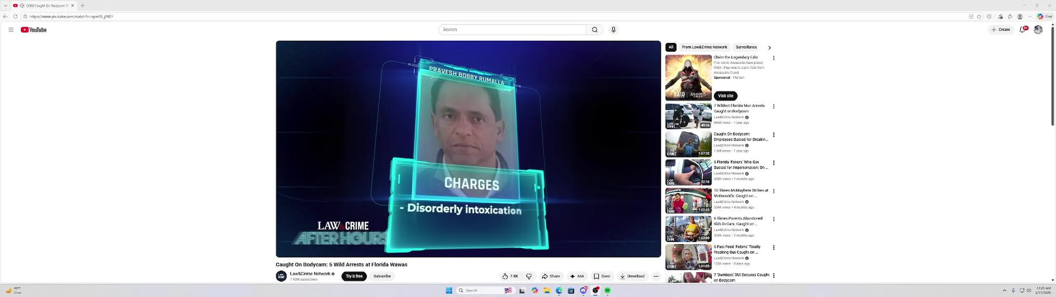Open options for 7 Wildest Florida Man Arrests

pyautogui.click(x=773, y=106)
